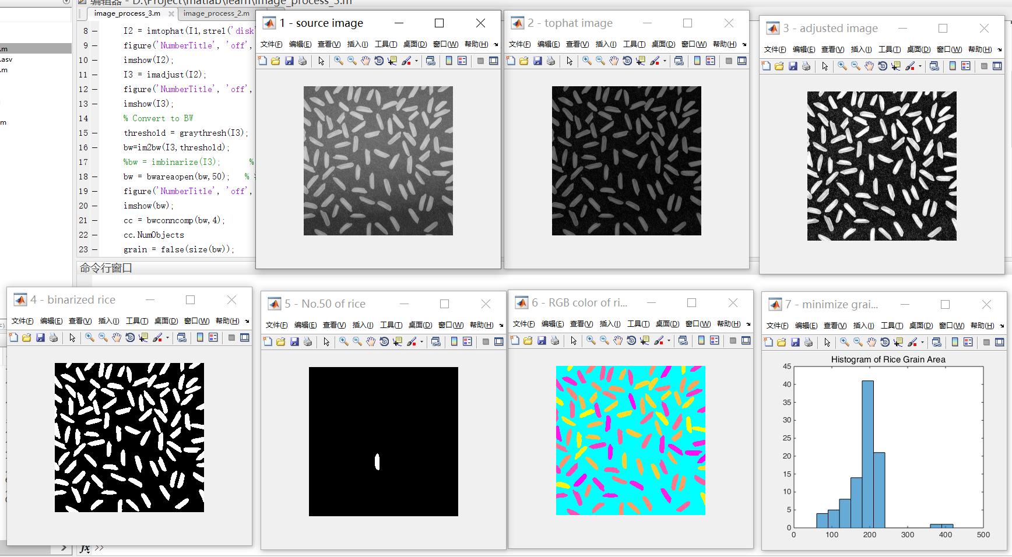Click Save icon in adjusted image window
1012x557 pixels.
click(x=793, y=66)
